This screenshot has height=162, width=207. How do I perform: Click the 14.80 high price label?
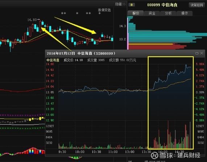tap(32, 20)
